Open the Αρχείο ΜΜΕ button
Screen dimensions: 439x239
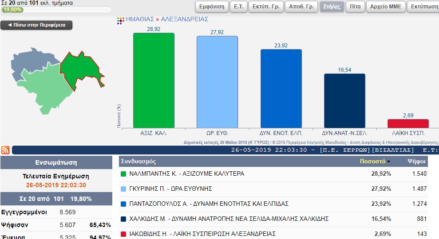[x=386, y=7]
